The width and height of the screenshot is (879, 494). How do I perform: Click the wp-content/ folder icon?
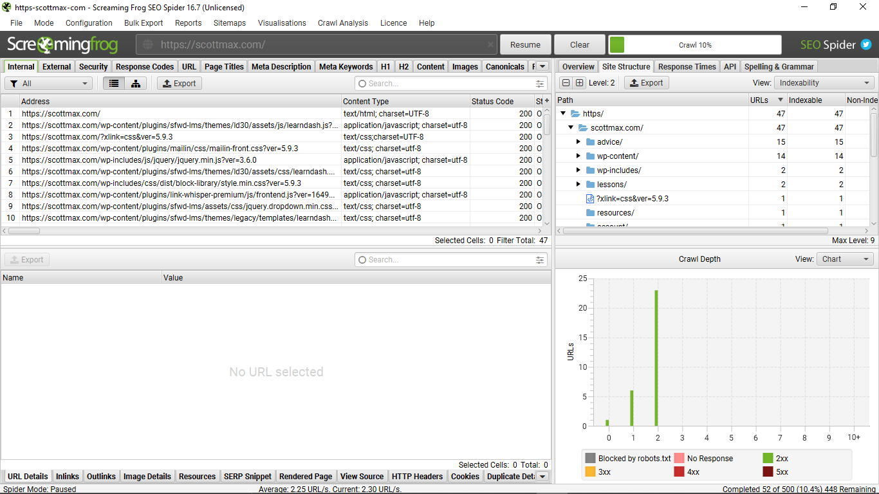(591, 156)
